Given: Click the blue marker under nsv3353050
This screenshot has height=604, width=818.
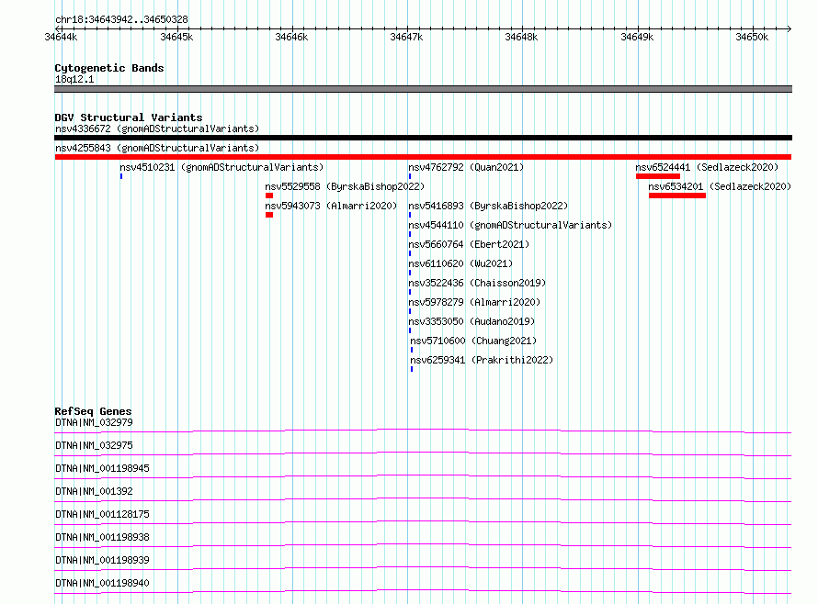Looking at the screenshot, I should (x=410, y=330).
